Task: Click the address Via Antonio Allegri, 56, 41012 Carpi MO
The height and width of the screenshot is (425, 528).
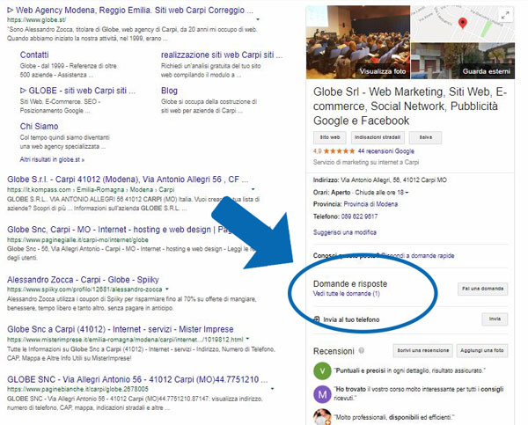Action: click(x=393, y=180)
